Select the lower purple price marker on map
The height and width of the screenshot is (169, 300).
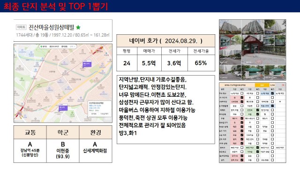[63, 108]
